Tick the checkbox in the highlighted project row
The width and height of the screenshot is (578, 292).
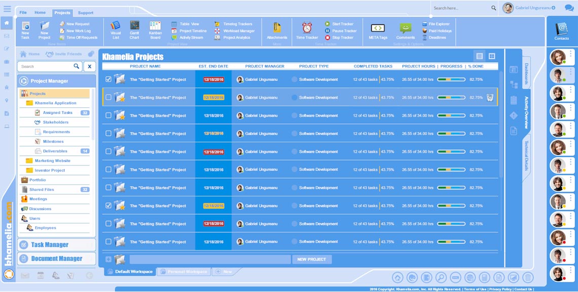tap(109, 98)
